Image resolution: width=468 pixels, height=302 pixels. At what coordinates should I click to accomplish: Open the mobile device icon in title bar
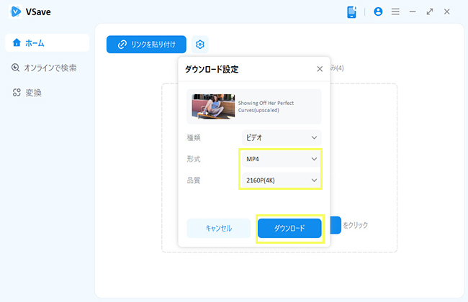click(x=352, y=12)
